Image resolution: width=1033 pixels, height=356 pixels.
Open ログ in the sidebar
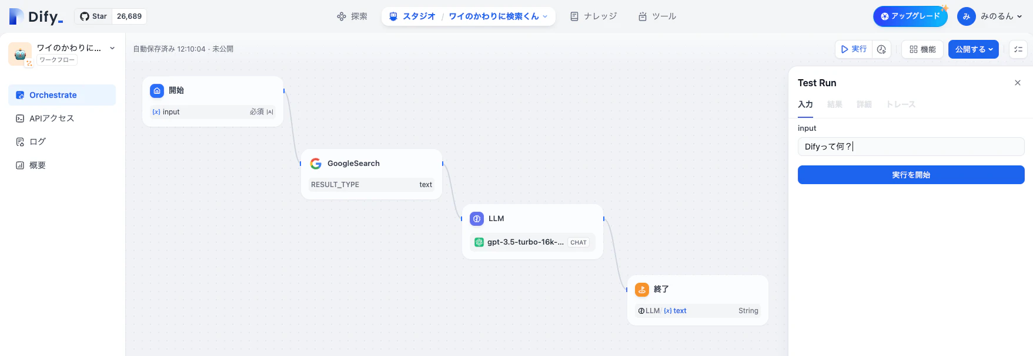click(62, 142)
